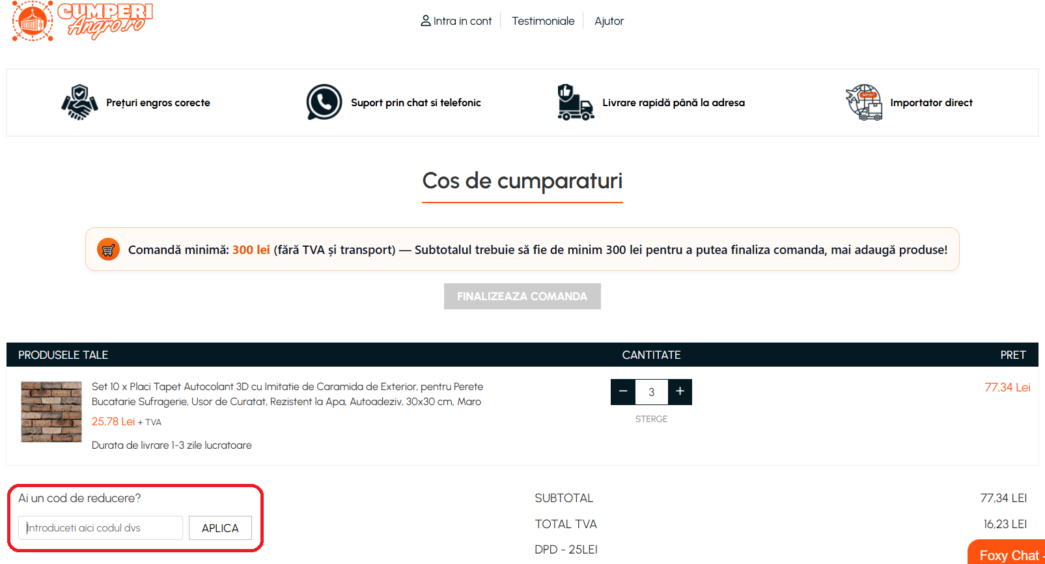The width and height of the screenshot is (1045, 564).
Task: Open Testimoniale page
Action: pos(543,21)
